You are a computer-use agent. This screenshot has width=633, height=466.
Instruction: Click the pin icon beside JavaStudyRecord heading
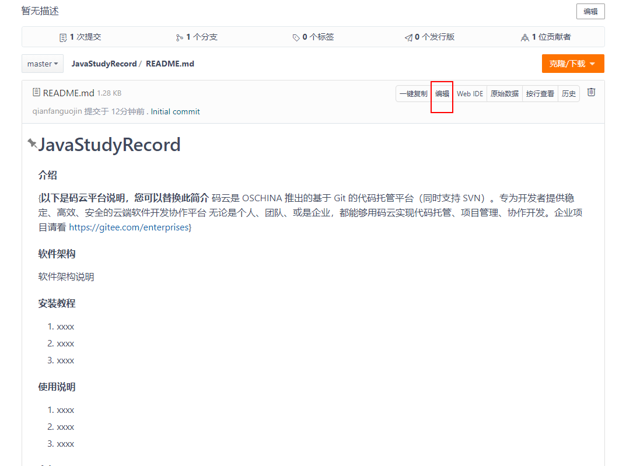32,143
